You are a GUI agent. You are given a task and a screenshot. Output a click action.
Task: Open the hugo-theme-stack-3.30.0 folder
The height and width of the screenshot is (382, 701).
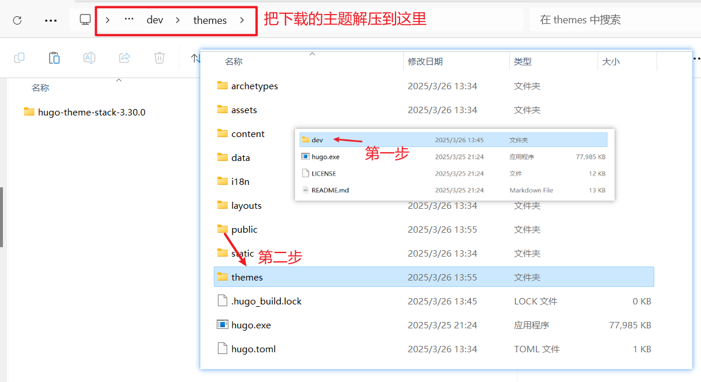91,112
